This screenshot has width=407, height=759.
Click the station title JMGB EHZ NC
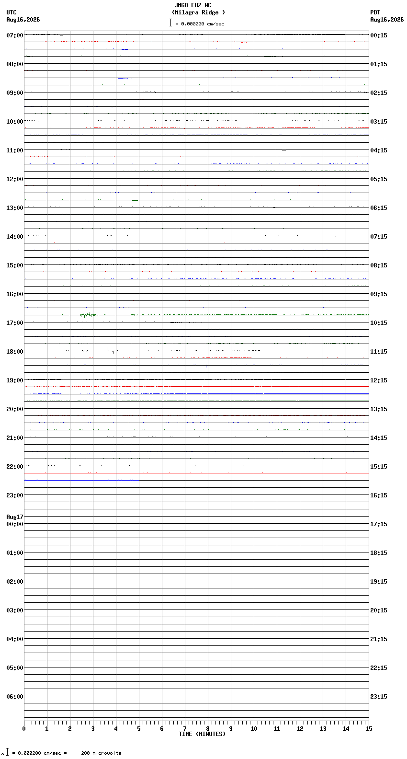[x=193, y=5]
